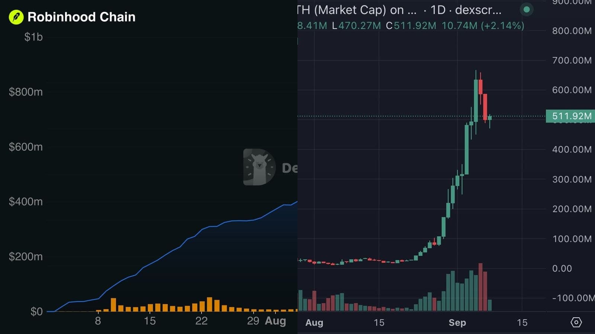Click the 1D interval label in chart title
The image size is (595, 334).
click(x=438, y=10)
